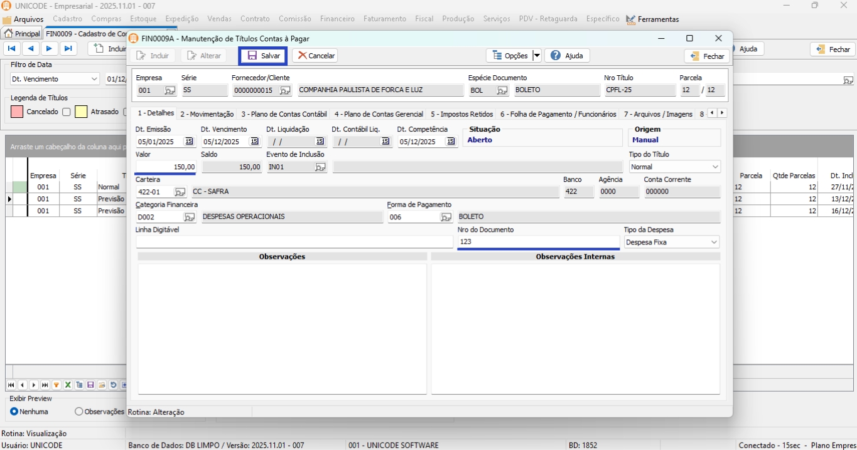Open the Fornecedor/Cliente lookup search icon

point(285,91)
